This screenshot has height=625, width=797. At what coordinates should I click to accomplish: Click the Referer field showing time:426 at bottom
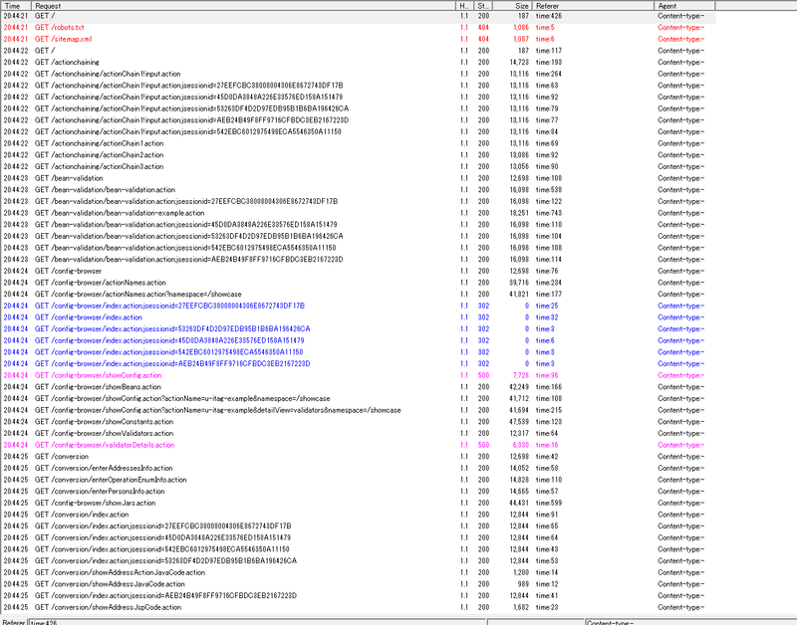coord(257,622)
